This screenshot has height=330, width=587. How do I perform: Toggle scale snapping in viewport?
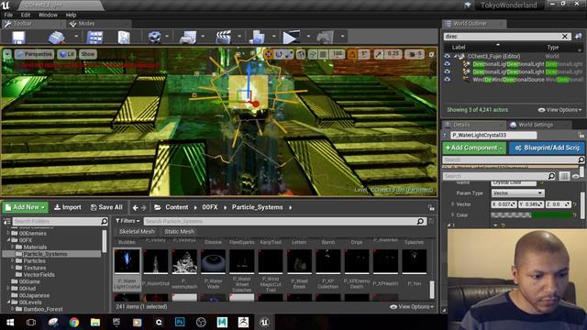pyautogui.click(x=379, y=55)
